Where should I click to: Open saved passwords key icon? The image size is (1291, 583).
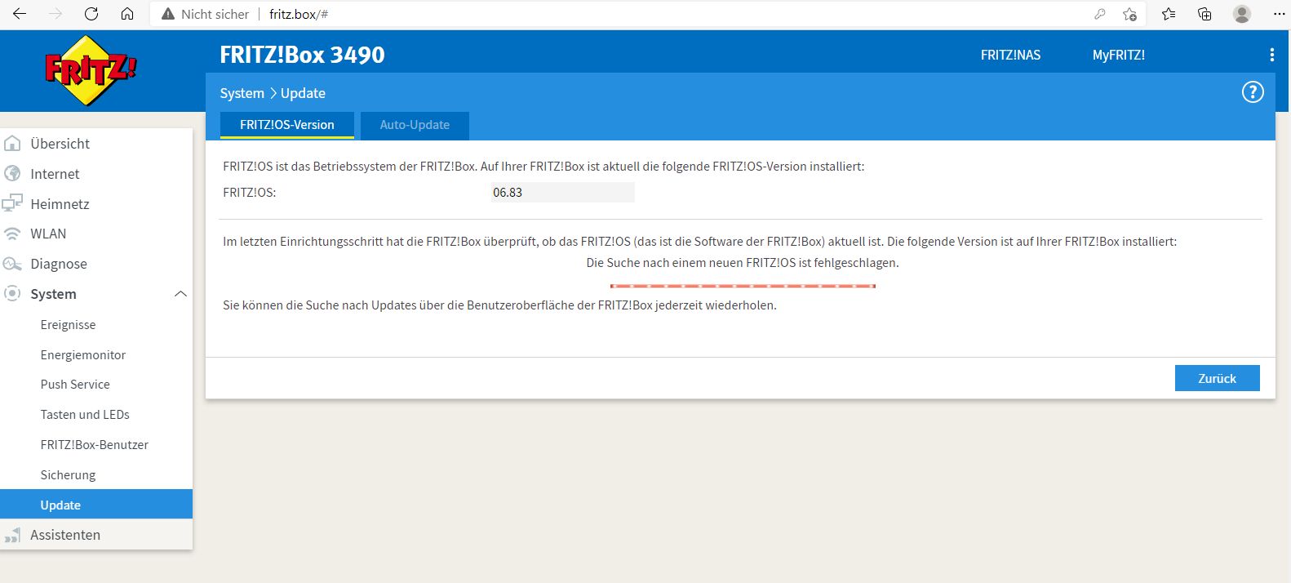(1100, 14)
